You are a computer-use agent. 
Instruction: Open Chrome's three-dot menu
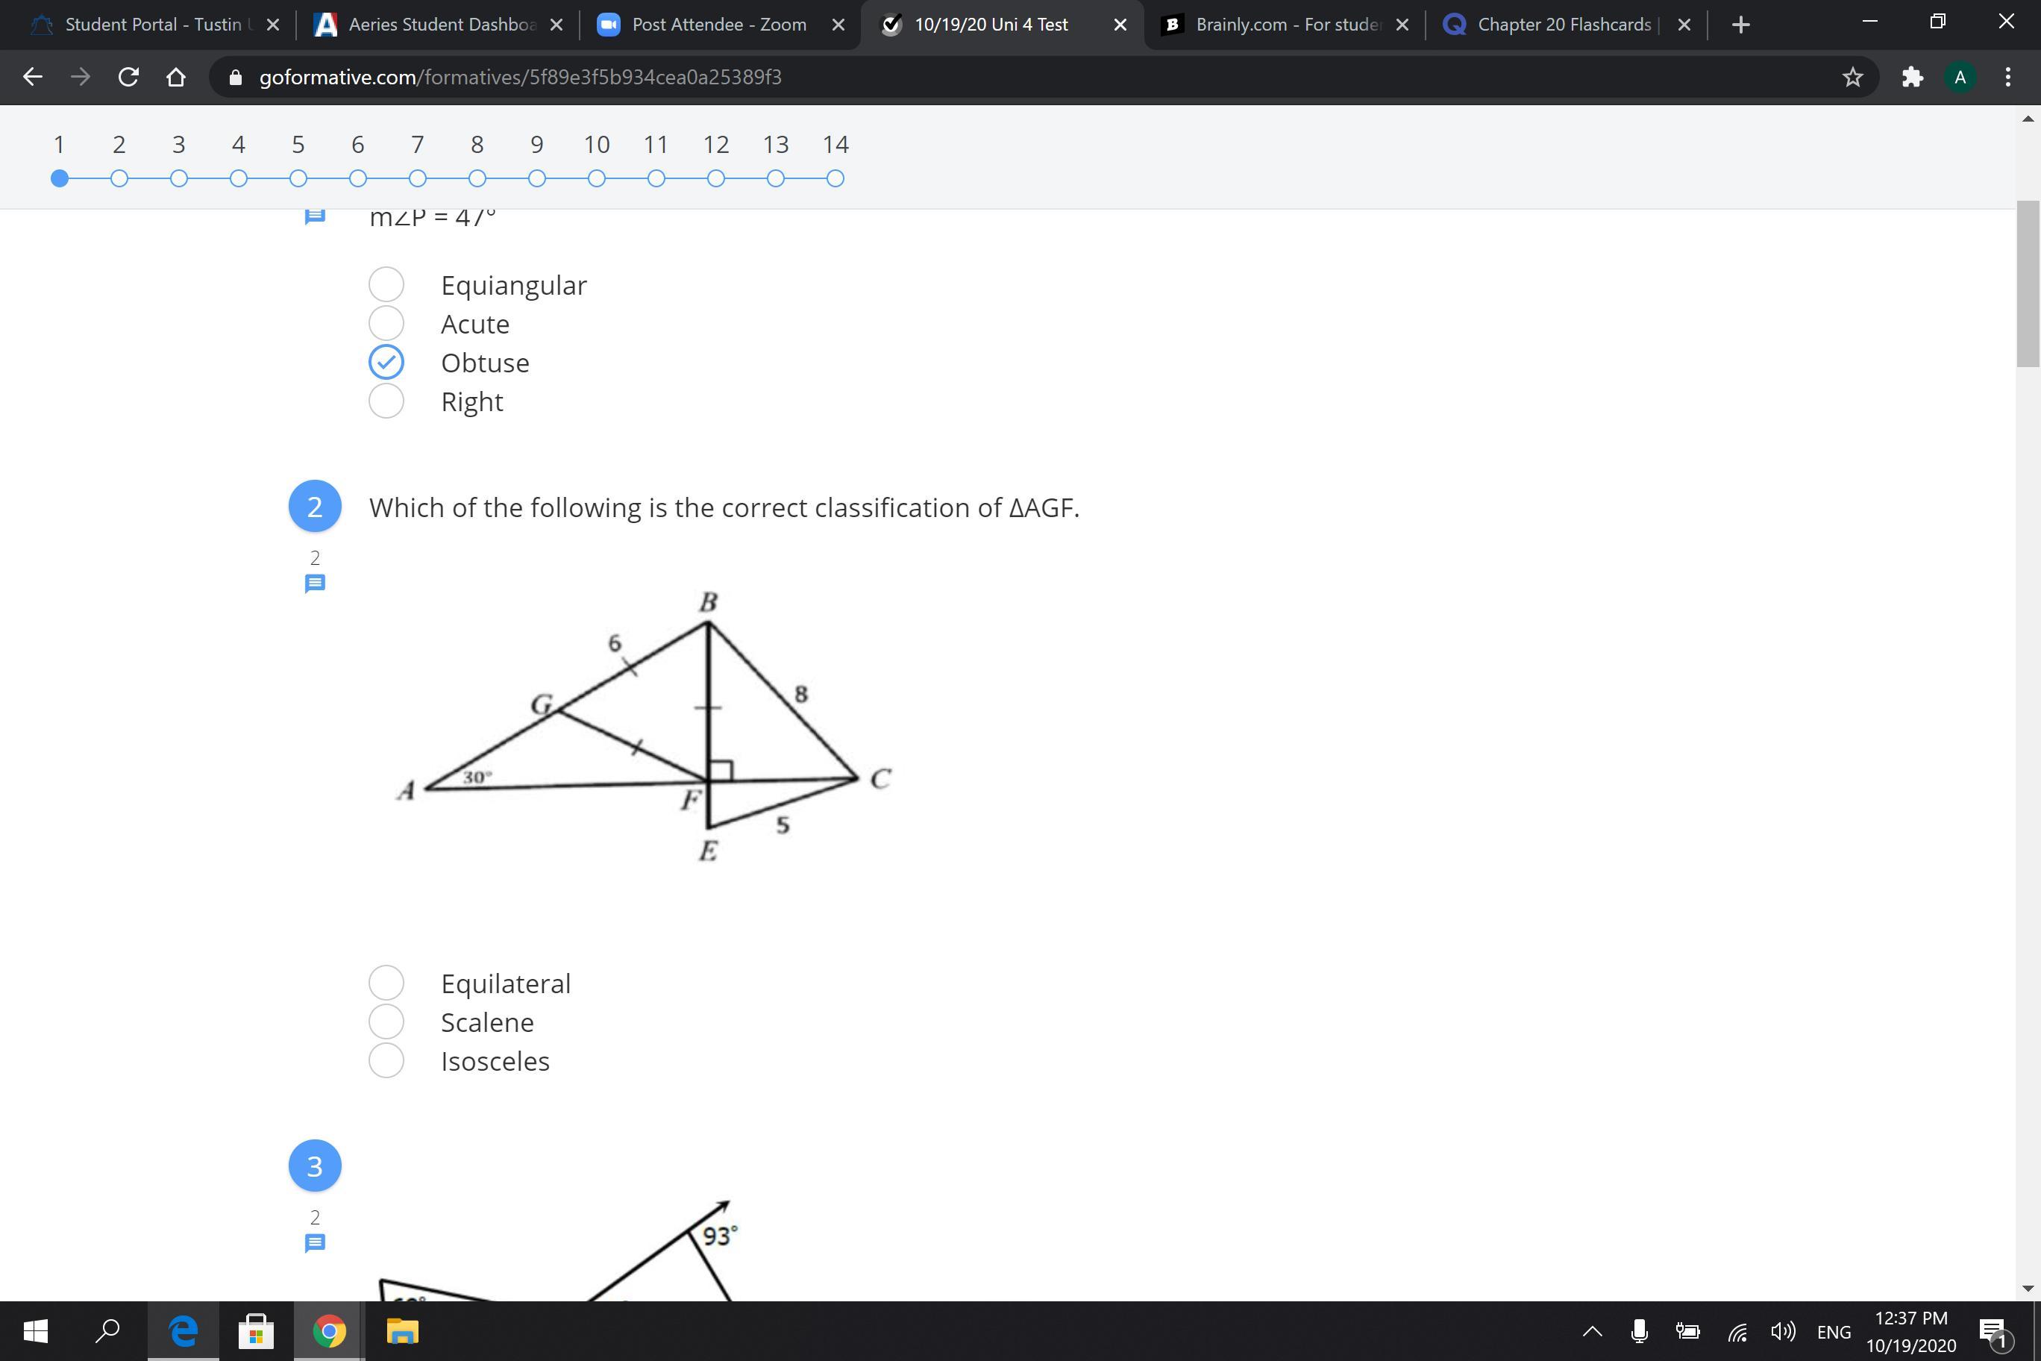pyautogui.click(x=2008, y=78)
